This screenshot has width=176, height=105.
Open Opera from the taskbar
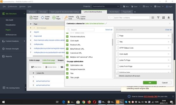(95, 102)
